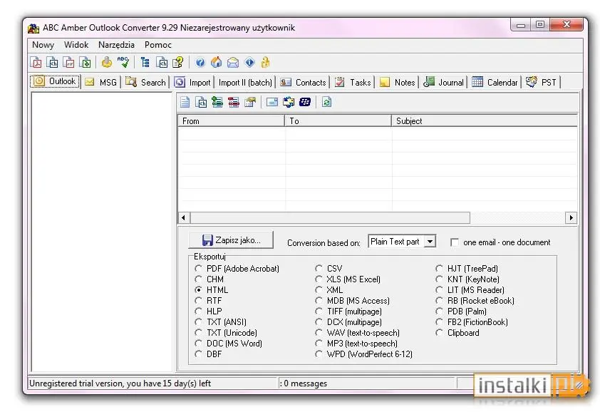Click the envelope with blue sync arrows icon

coord(289,102)
